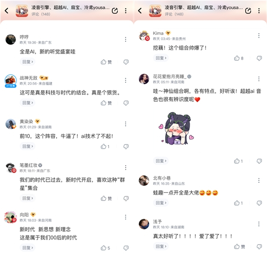Dislike 战神无敌's comment
Image resolution: width=267 pixels, height=258 pixels.
126,103
